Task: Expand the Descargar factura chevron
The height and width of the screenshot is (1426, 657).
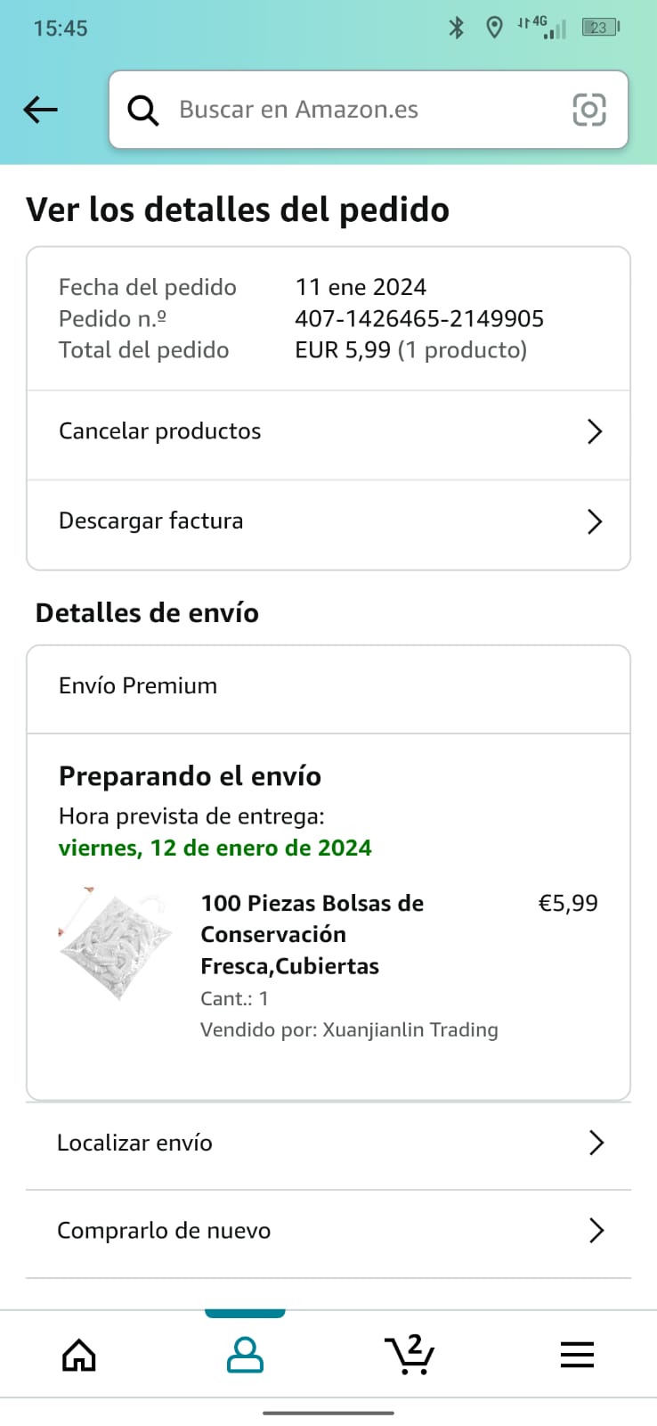Action: click(595, 521)
